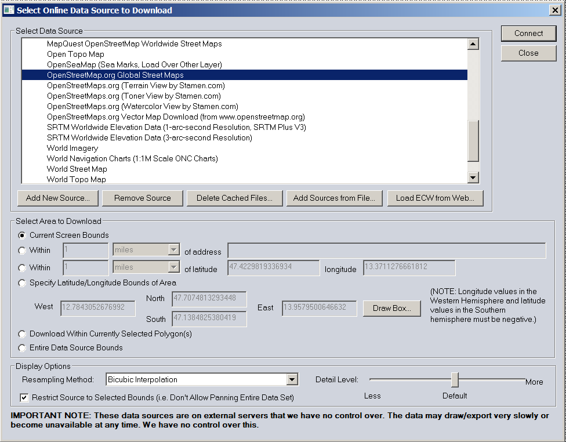Click Delete Cached Files button
This screenshot has height=442, width=566.
coord(234,198)
